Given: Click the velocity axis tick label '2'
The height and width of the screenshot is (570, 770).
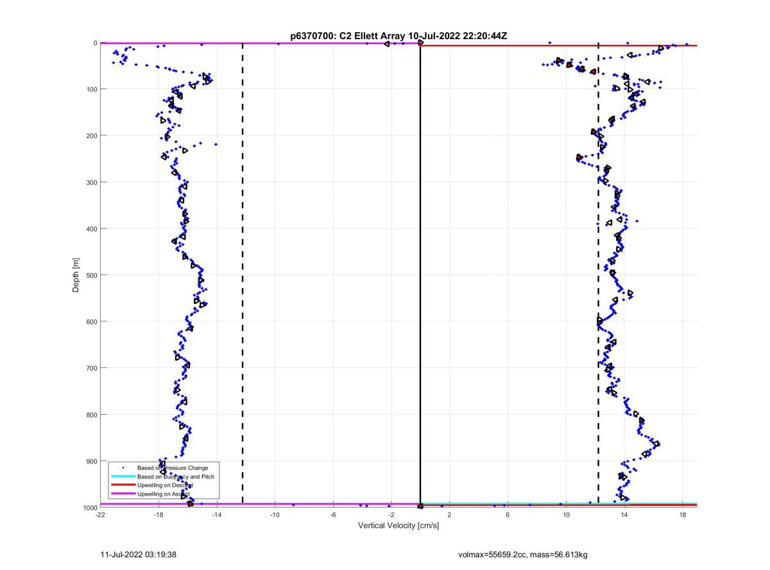Looking at the screenshot, I should 449,514.
